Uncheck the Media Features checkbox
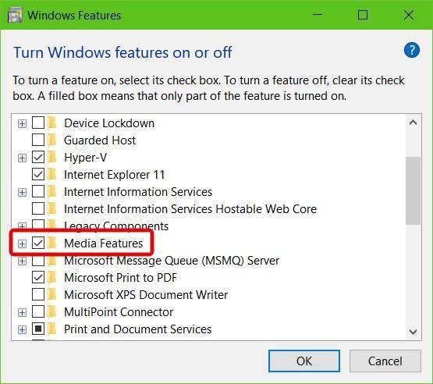 pyautogui.click(x=38, y=243)
